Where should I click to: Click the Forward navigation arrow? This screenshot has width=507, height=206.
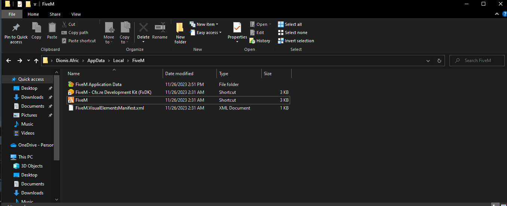tap(20, 61)
